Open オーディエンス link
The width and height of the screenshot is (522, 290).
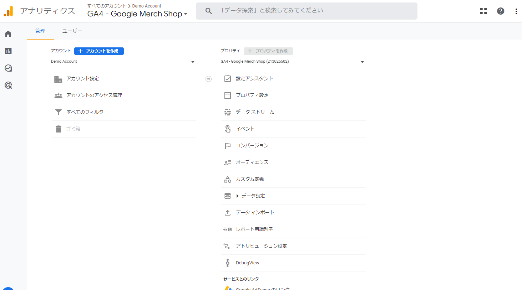pyautogui.click(x=252, y=162)
